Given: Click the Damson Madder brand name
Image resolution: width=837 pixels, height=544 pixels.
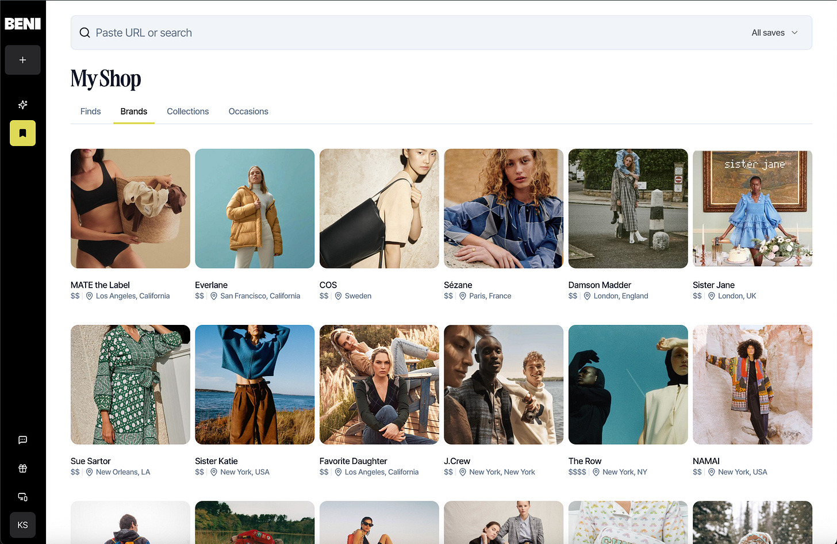Looking at the screenshot, I should click(600, 285).
